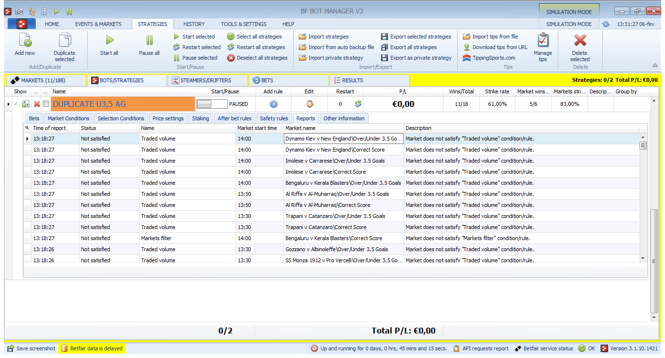This screenshot has height=358, width=665.
Task: Open the HOME ribbon tab
Action: [x=52, y=24]
